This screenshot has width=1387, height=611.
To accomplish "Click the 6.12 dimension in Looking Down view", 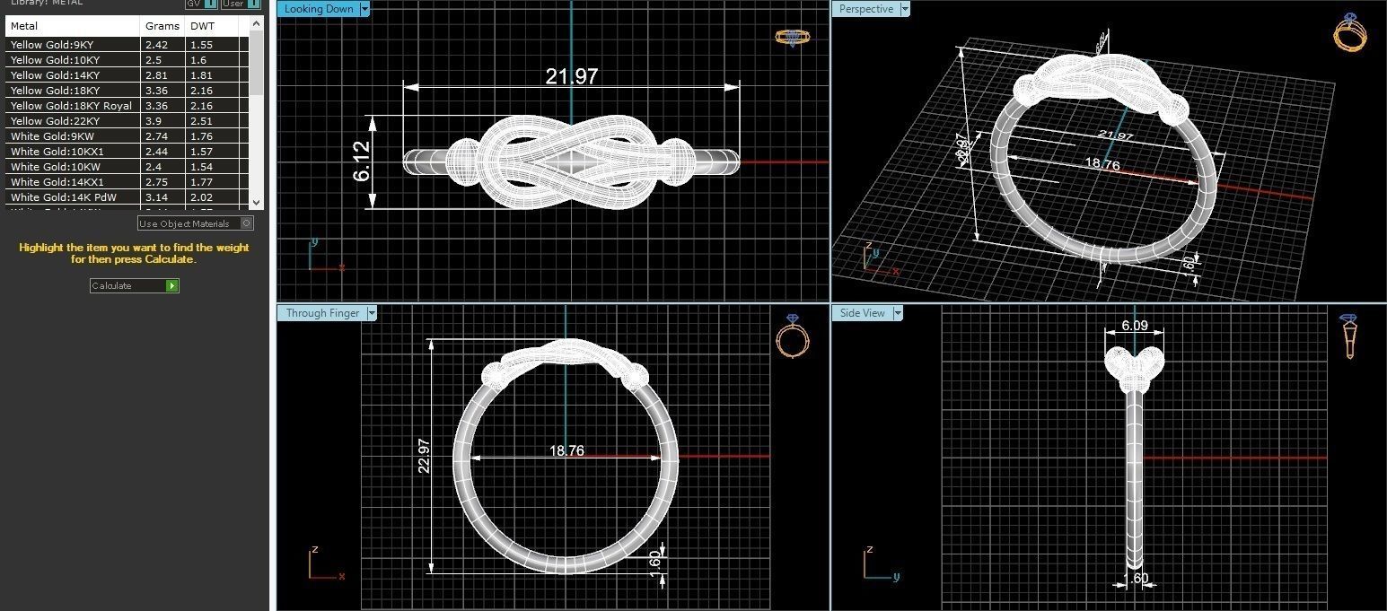I will pyautogui.click(x=362, y=161).
